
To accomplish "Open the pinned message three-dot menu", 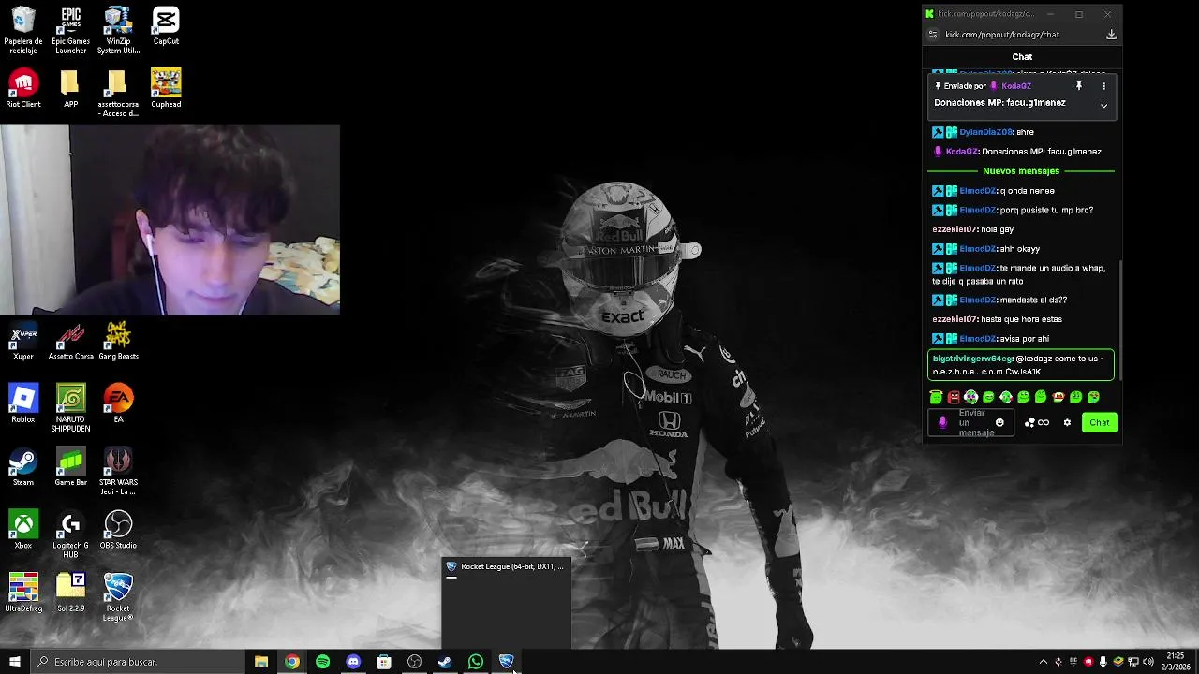I will pyautogui.click(x=1103, y=86).
